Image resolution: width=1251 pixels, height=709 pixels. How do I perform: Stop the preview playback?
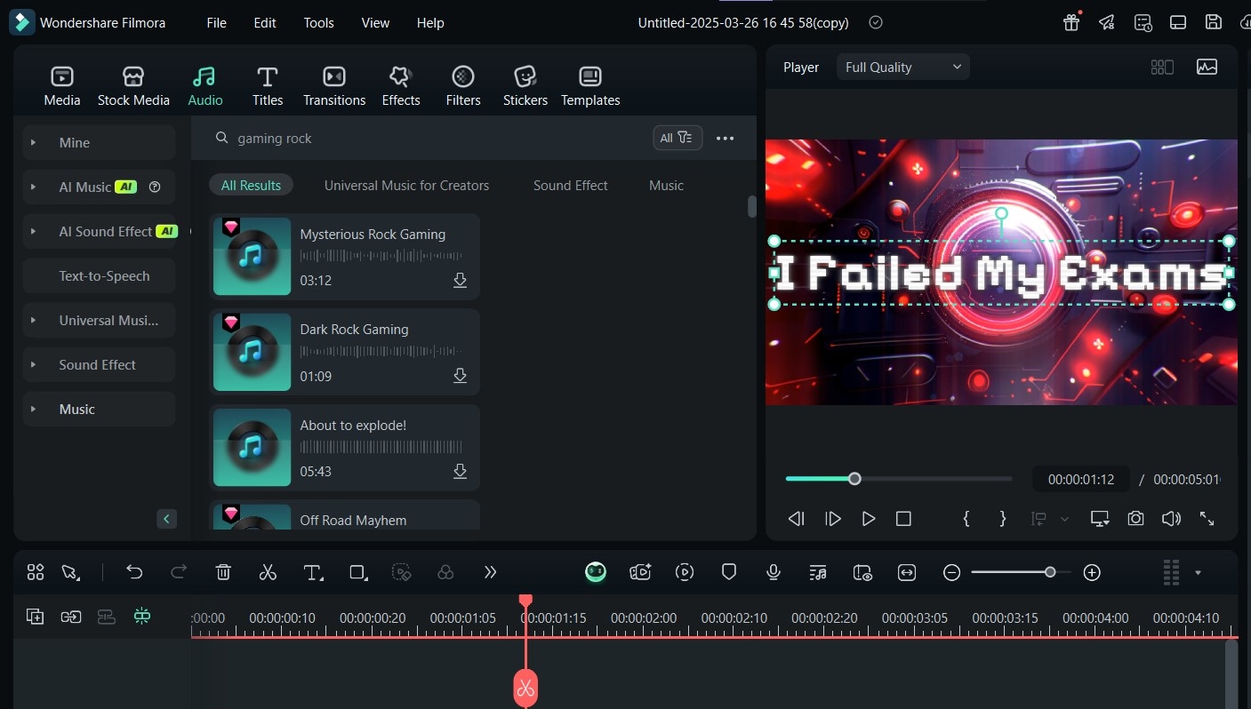(903, 519)
